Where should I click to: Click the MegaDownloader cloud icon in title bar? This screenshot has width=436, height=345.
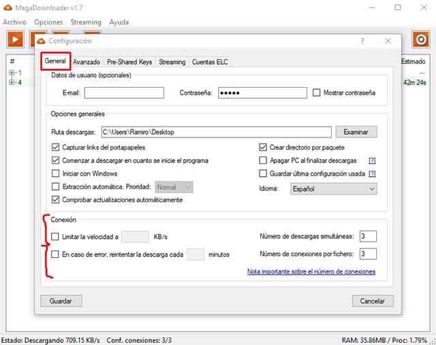(x=7, y=7)
